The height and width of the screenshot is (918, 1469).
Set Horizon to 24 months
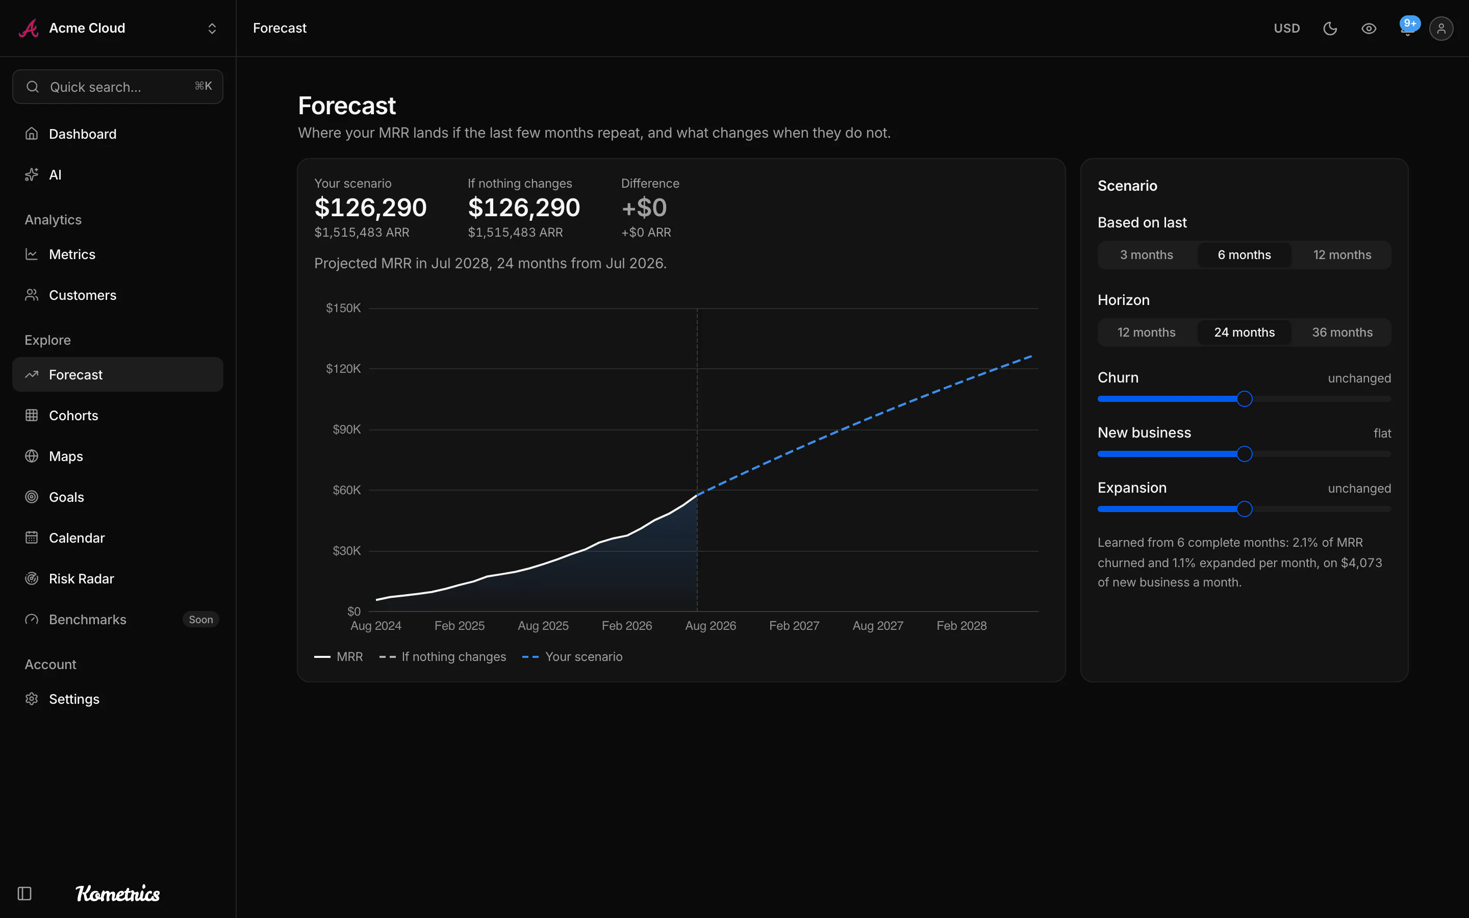click(1245, 332)
